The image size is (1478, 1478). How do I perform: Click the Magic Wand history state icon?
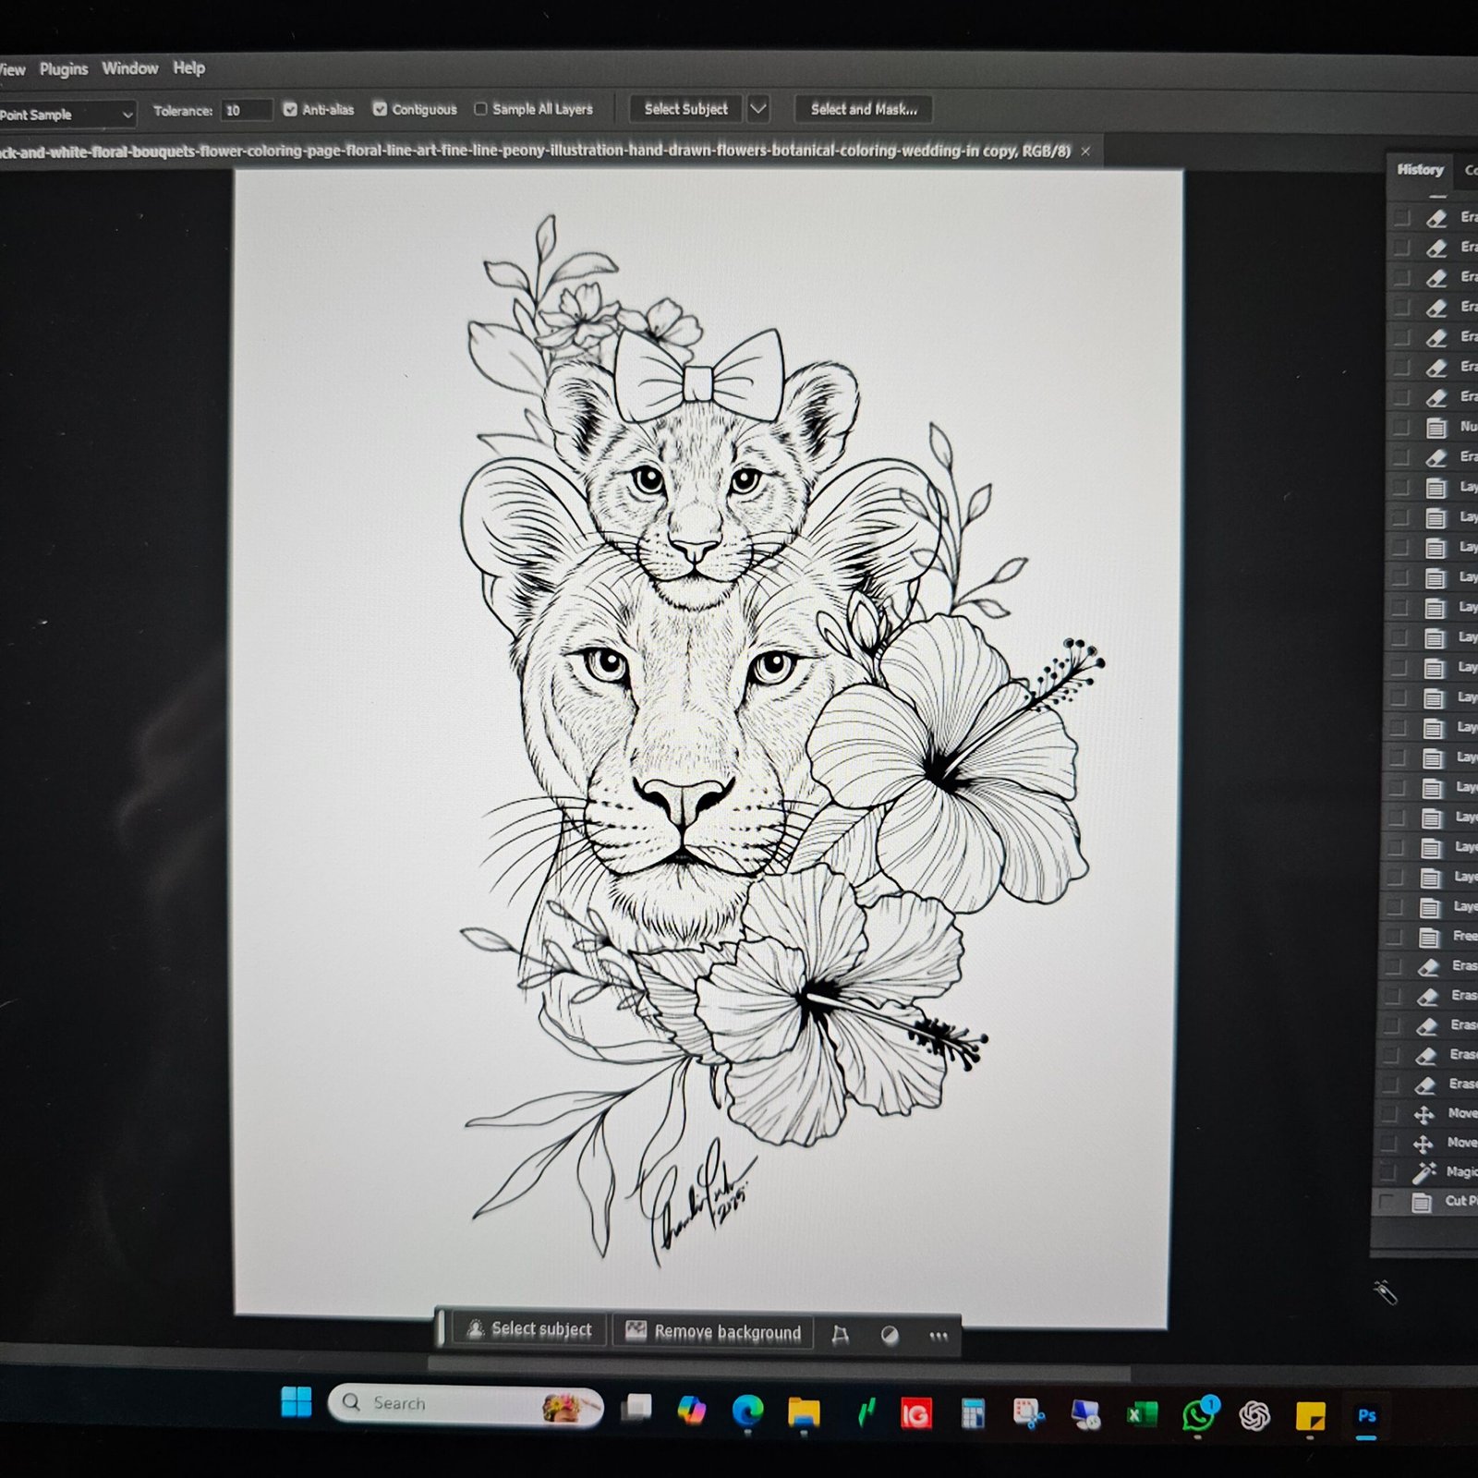tap(1423, 1171)
